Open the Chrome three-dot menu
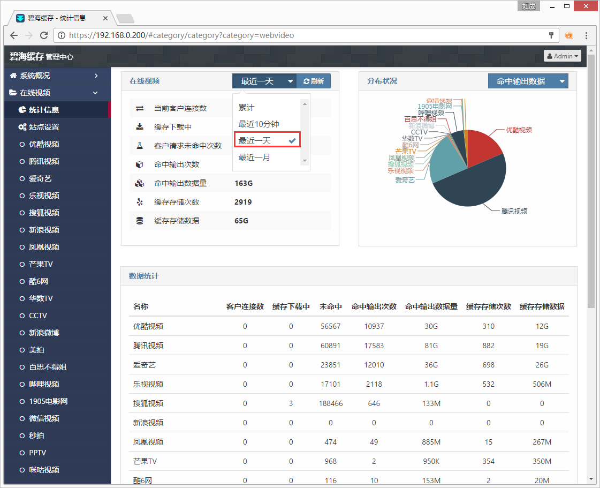Screen dimensions: 600x488 click(x=587, y=35)
